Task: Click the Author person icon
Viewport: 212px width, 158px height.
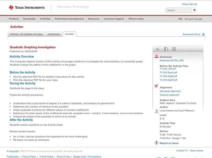Action: point(157,111)
